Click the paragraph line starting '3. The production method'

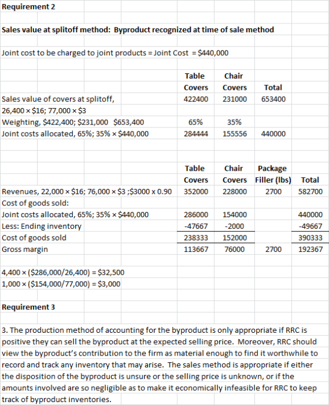155,330
